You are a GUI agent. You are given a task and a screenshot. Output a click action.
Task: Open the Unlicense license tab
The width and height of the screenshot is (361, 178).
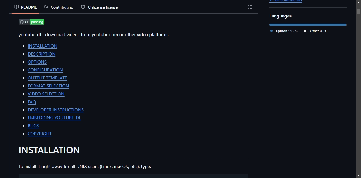click(x=99, y=7)
